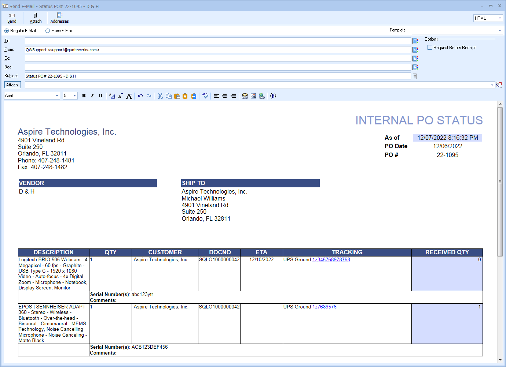The height and width of the screenshot is (367, 506).
Task: Open tracking link 1z7689576
Action: pyautogui.click(x=324, y=307)
